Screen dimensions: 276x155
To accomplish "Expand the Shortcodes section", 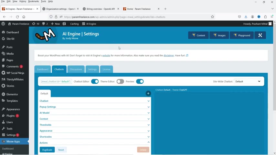I will pos(94,137).
